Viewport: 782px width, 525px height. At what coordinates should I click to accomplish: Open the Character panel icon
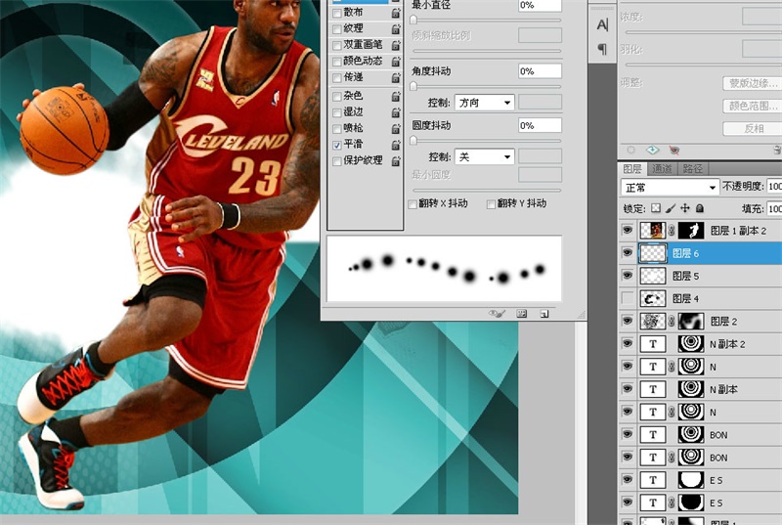[x=601, y=23]
